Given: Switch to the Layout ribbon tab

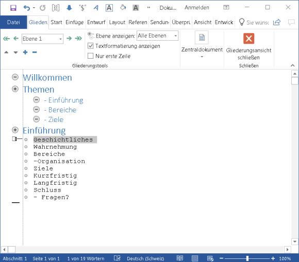Looking at the screenshot, I should pyautogui.click(x=117, y=22).
